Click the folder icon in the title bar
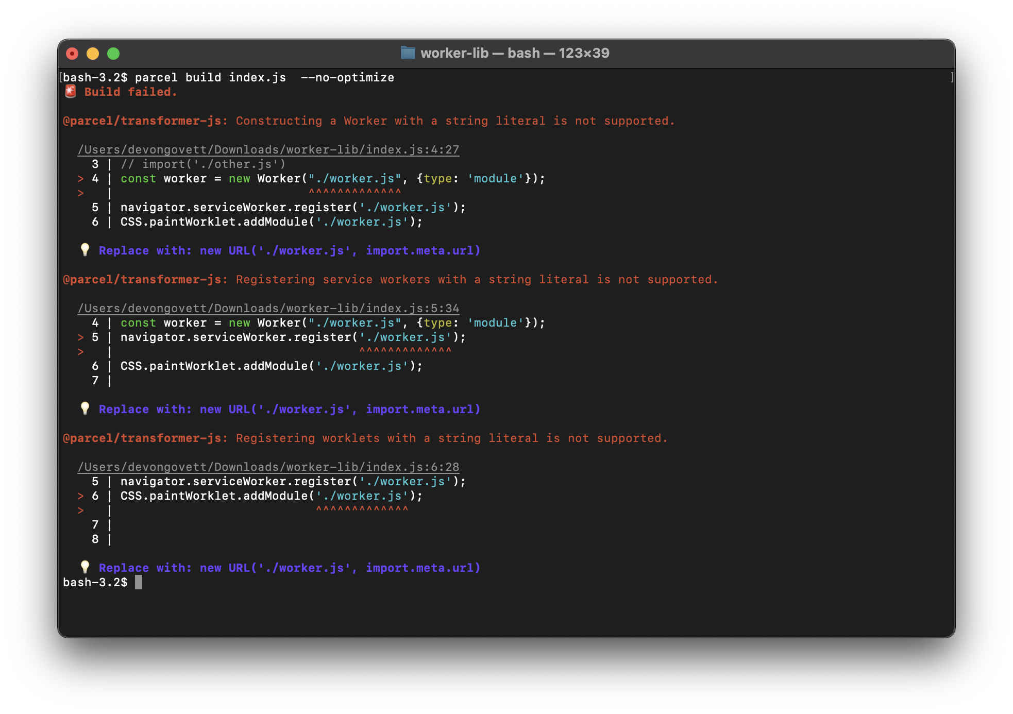Screen dimensions: 1013x714 point(409,53)
